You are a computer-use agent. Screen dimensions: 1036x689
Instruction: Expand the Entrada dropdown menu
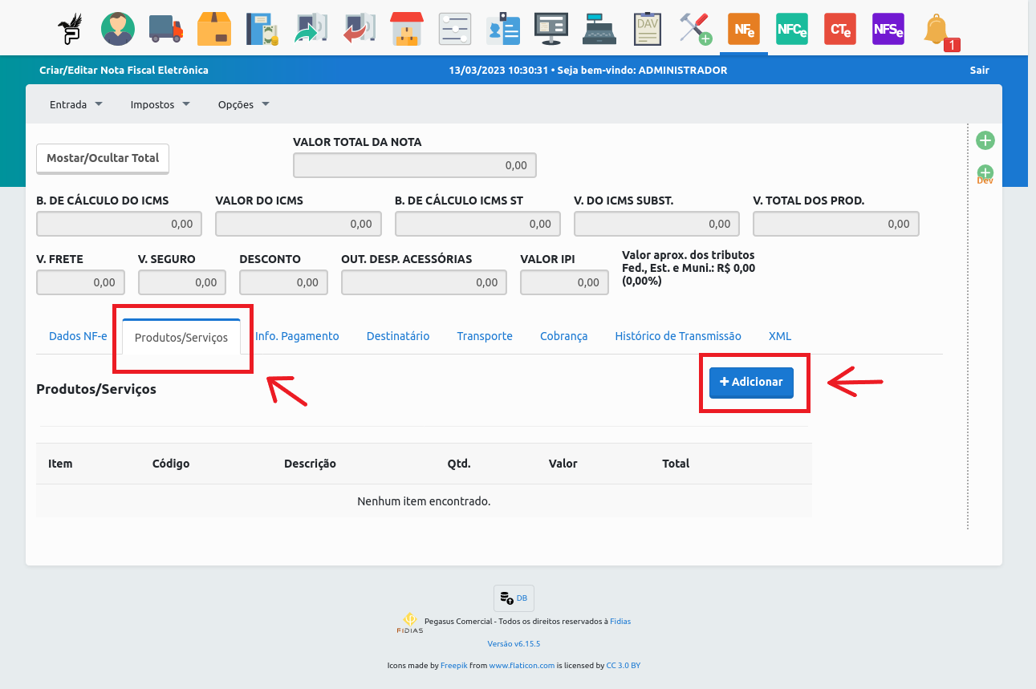pyautogui.click(x=76, y=104)
